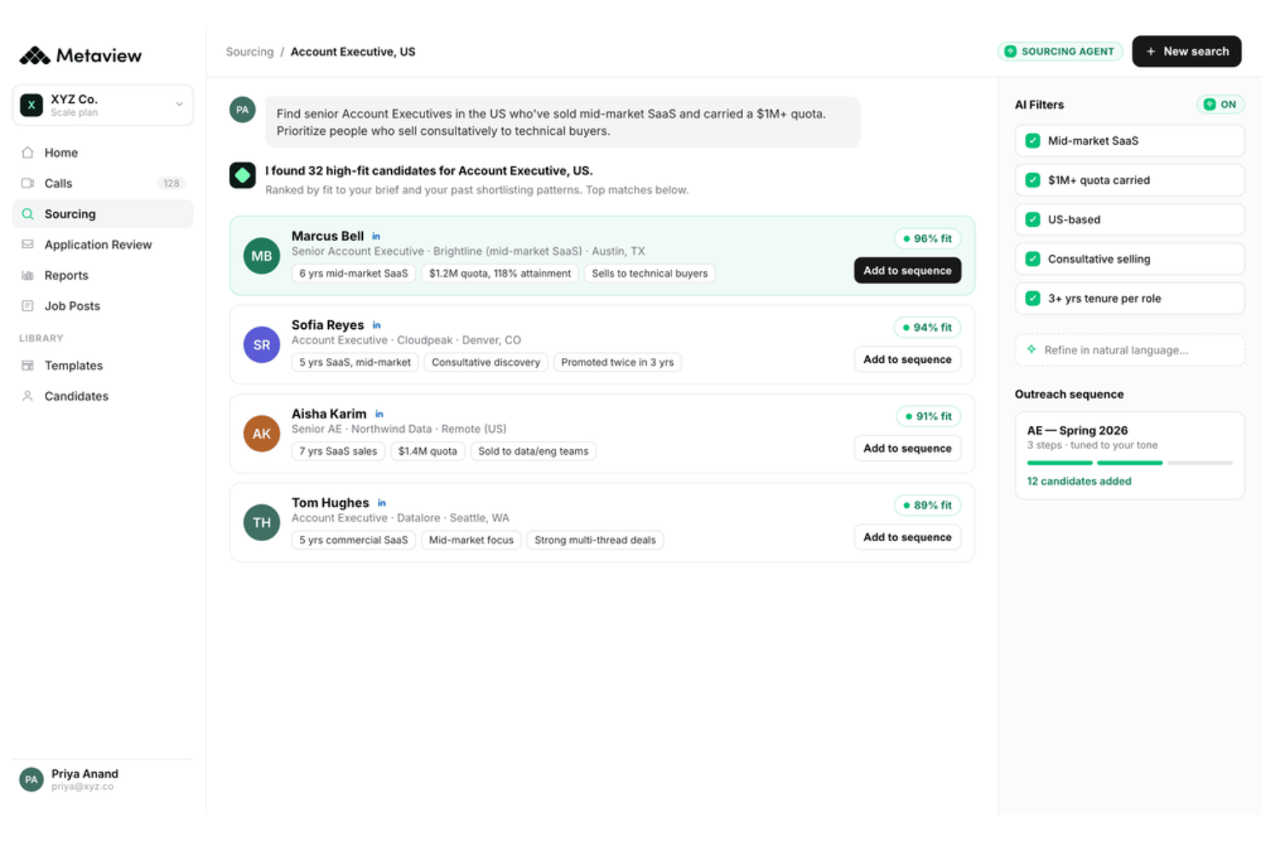Open the Home icon in sidebar
This screenshot has height=841, width=1261.
pyautogui.click(x=27, y=153)
